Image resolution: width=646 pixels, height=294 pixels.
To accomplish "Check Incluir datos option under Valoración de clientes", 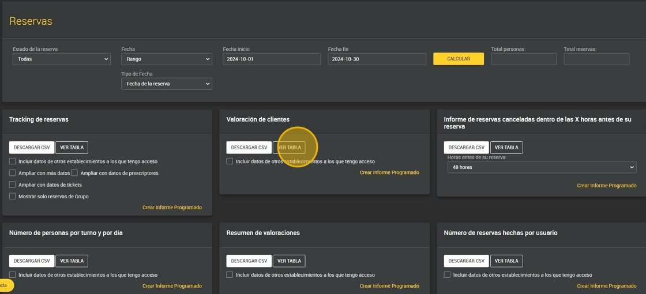I will pyautogui.click(x=230, y=161).
